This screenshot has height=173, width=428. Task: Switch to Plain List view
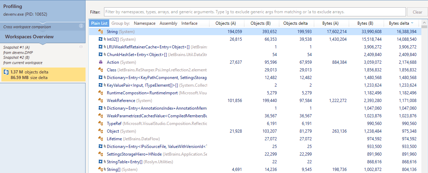point(99,23)
